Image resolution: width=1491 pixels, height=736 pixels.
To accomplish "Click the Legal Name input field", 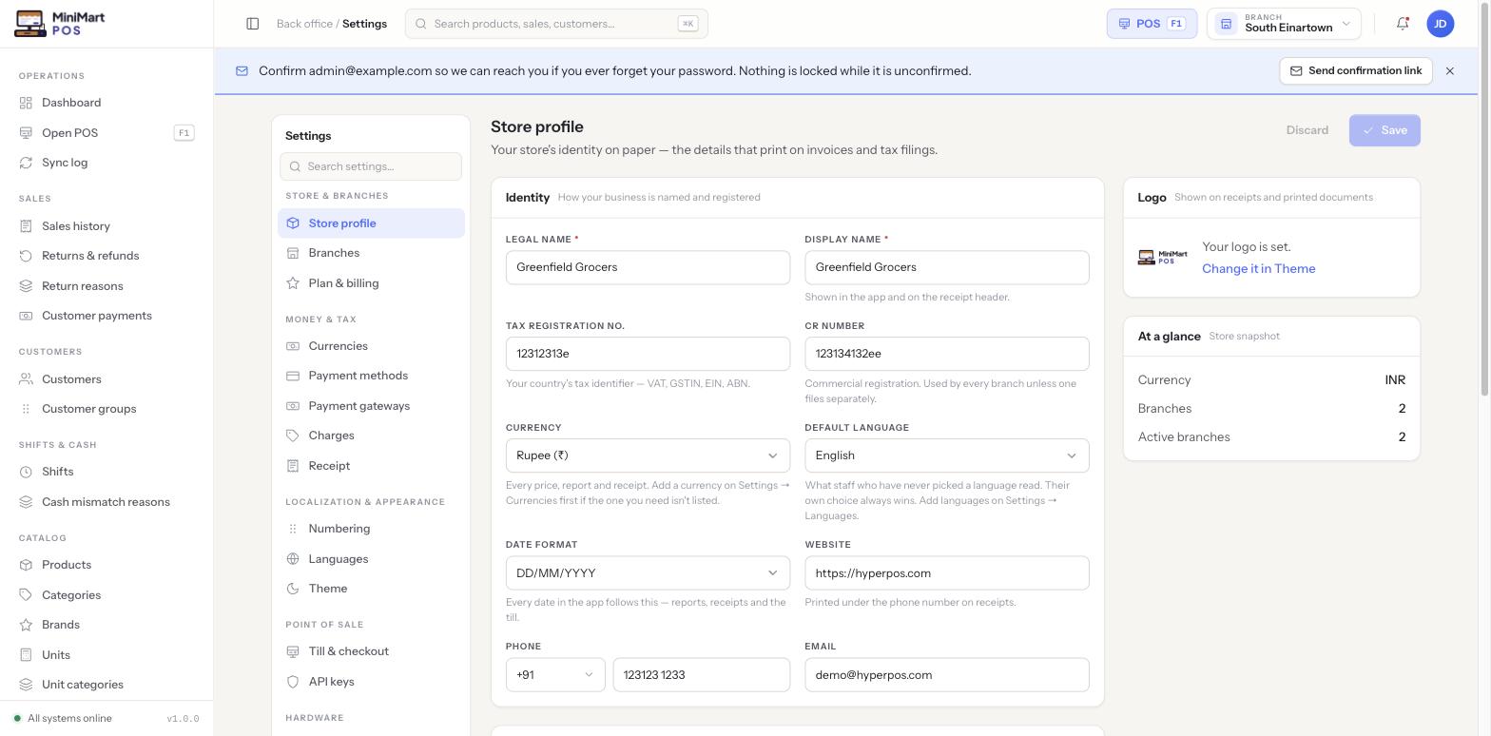I will coord(648,267).
